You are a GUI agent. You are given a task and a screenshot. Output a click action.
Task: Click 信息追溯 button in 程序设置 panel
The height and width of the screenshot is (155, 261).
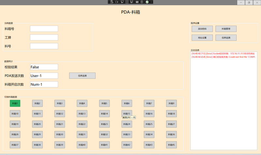(x=226, y=38)
